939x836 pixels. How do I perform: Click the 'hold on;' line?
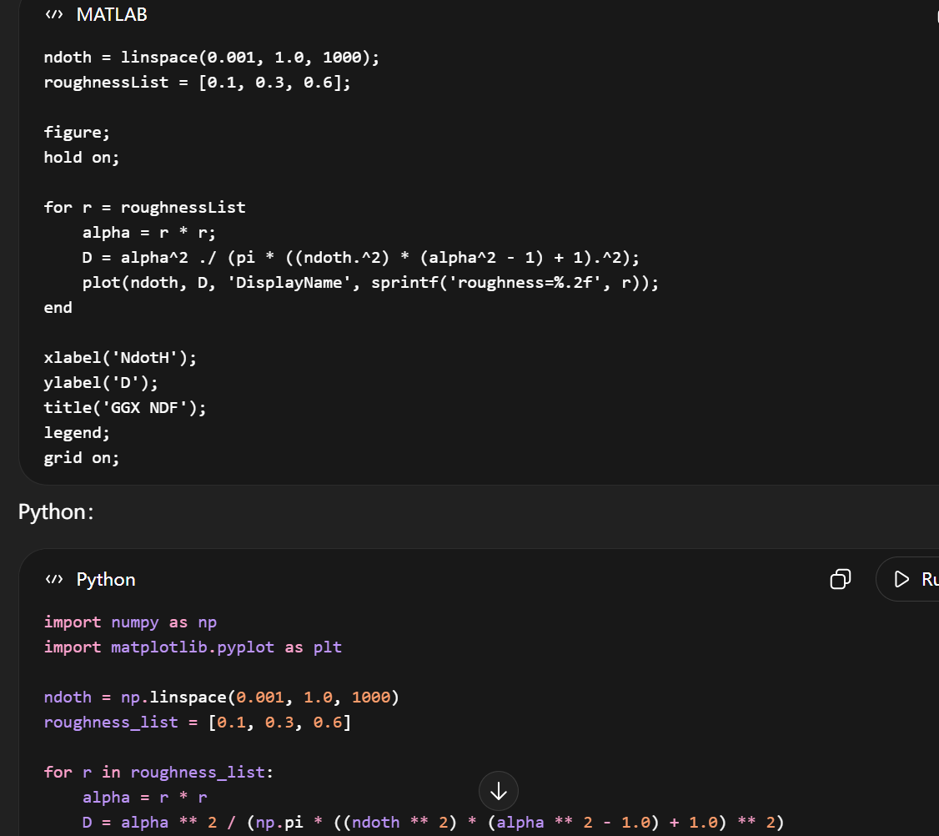pyautogui.click(x=82, y=158)
